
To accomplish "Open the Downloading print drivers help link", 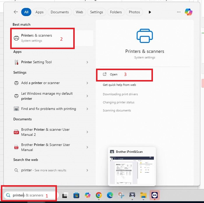I will [120, 94].
